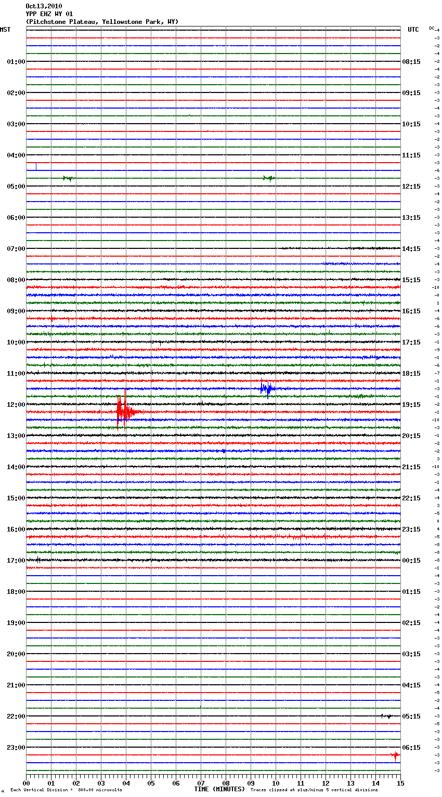Click the 09:00 MST time label

pos(16,311)
